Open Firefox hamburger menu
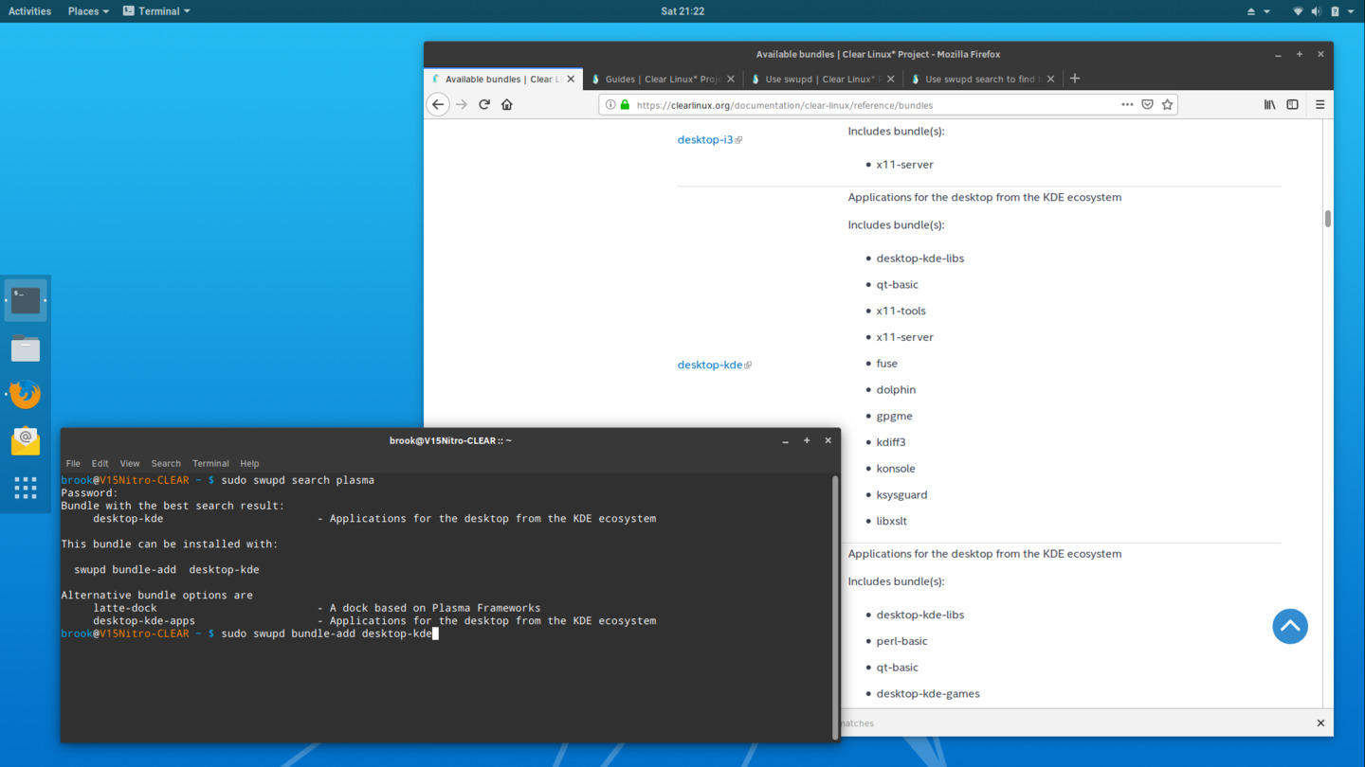1365x767 pixels. (x=1319, y=105)
